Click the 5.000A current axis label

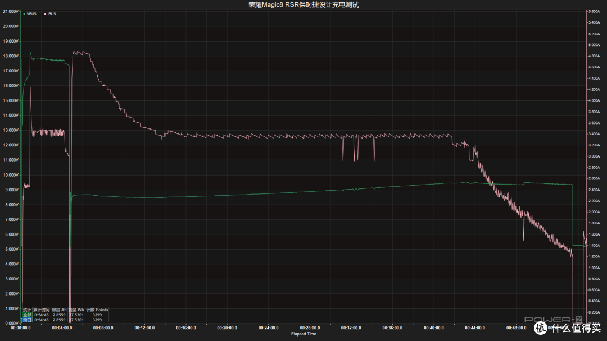coord(594,45)
